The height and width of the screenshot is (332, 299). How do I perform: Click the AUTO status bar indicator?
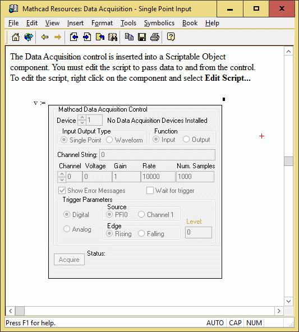[215, 322]
